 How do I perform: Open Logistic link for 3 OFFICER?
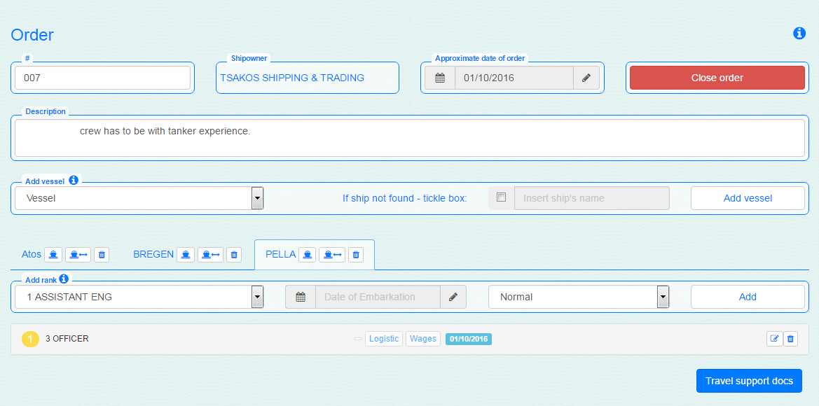click(384, 339)
